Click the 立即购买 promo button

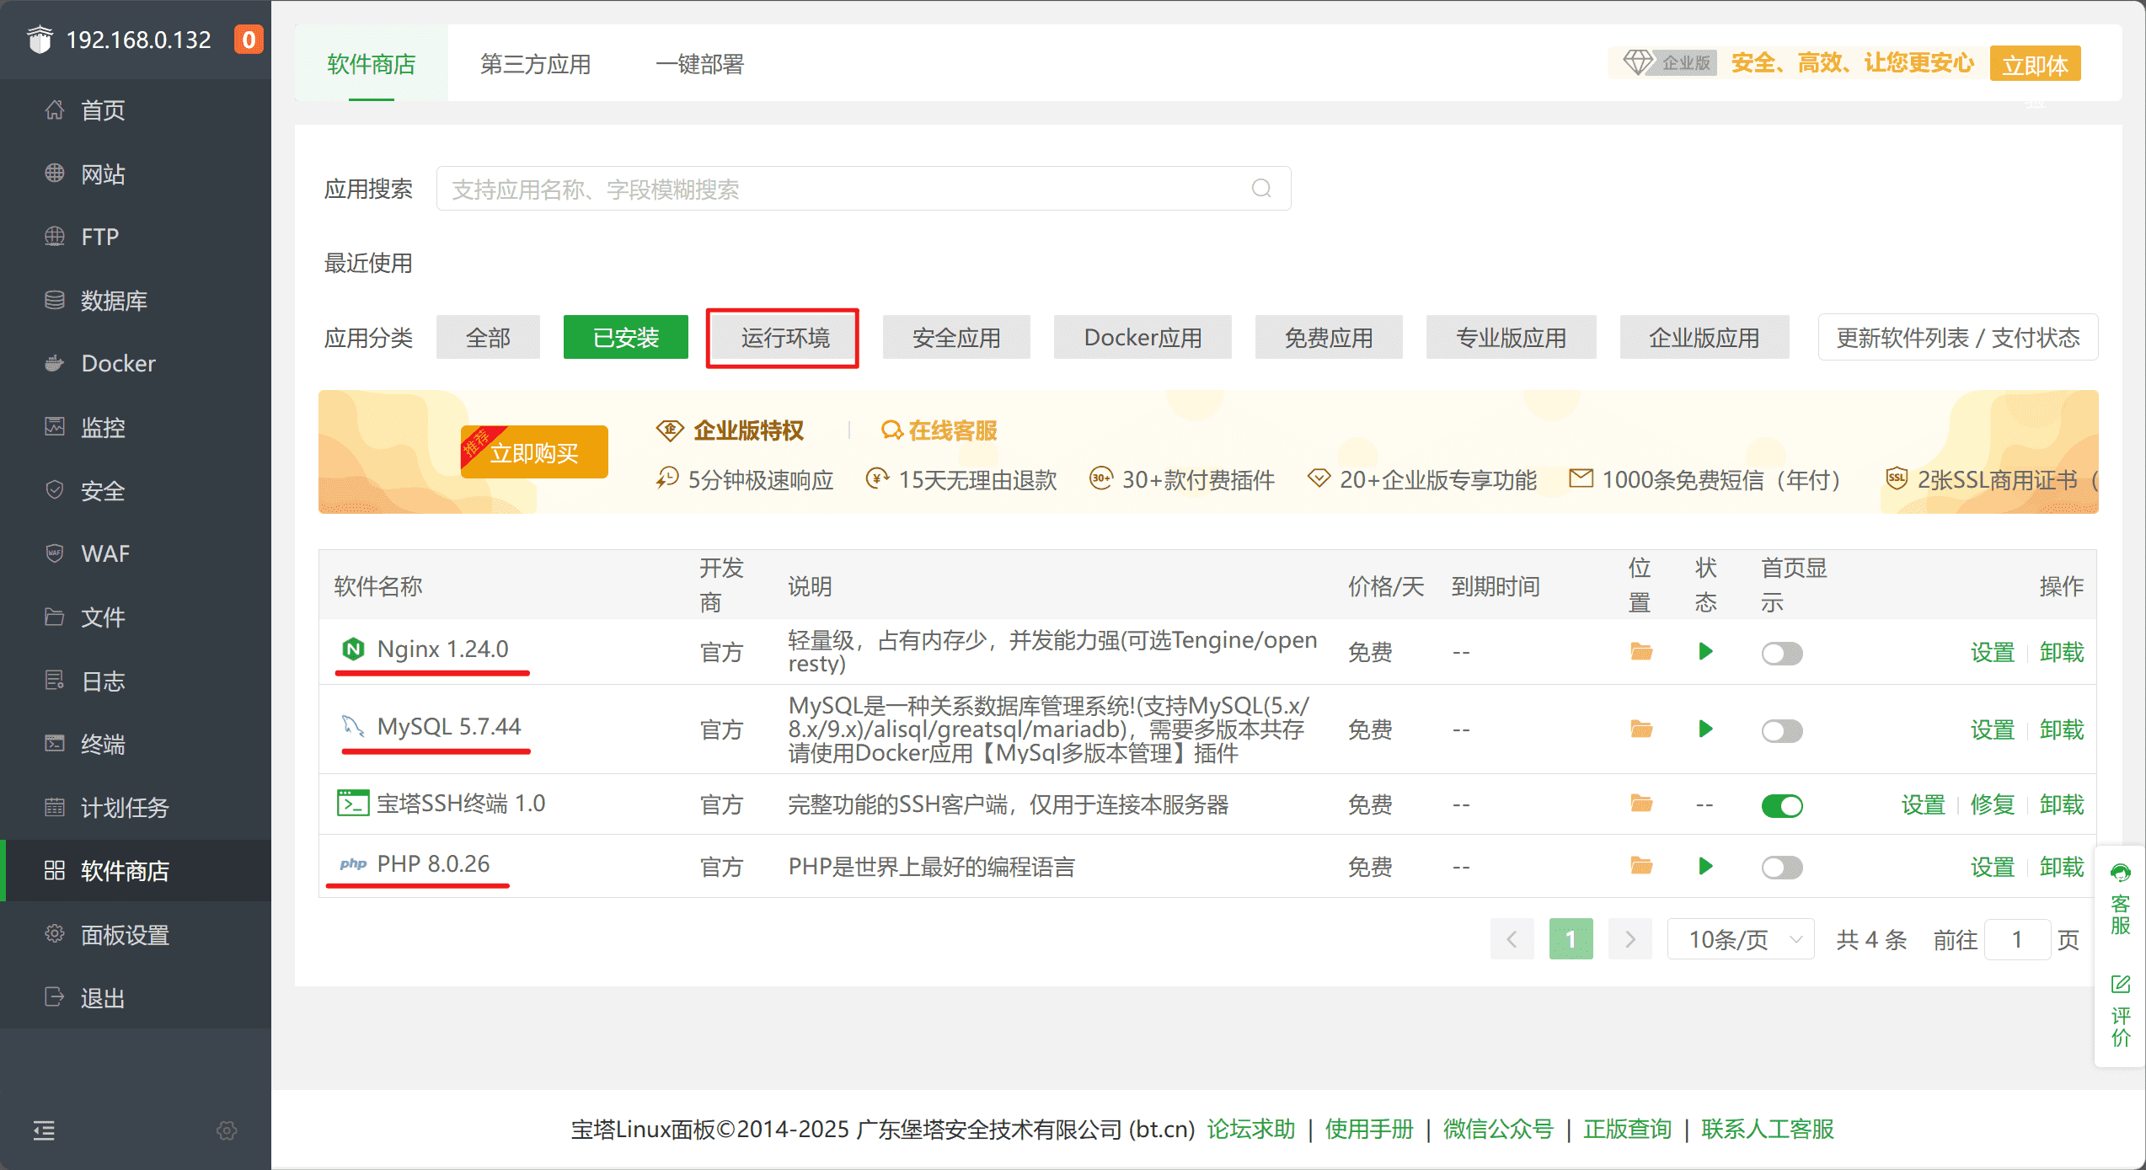click(534, 453)
